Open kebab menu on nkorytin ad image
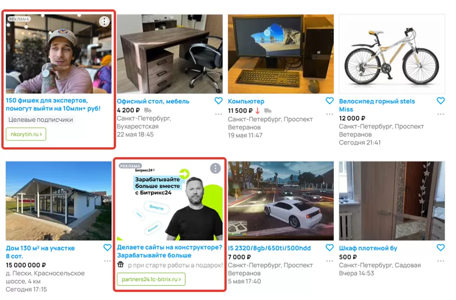456x300 pixels. 104,21
